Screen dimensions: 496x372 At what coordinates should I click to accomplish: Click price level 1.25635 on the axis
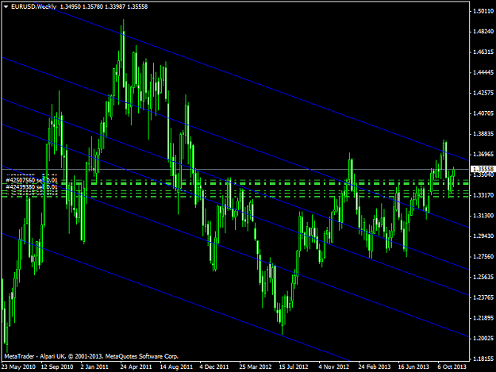(x=483, y=277)
